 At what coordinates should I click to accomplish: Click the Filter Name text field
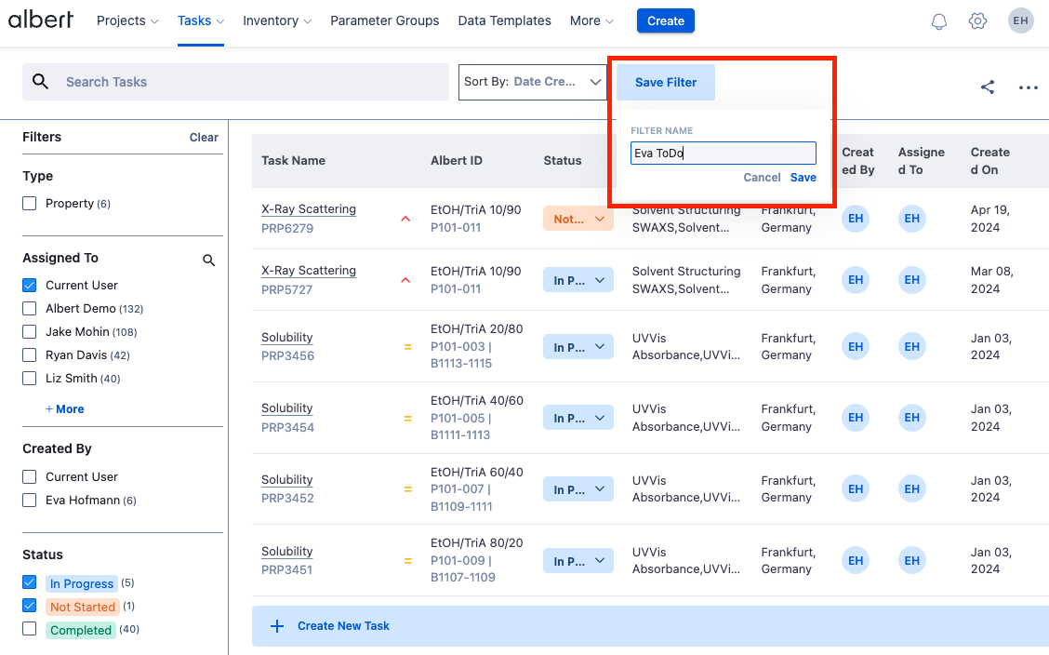(x=723, y=154)
